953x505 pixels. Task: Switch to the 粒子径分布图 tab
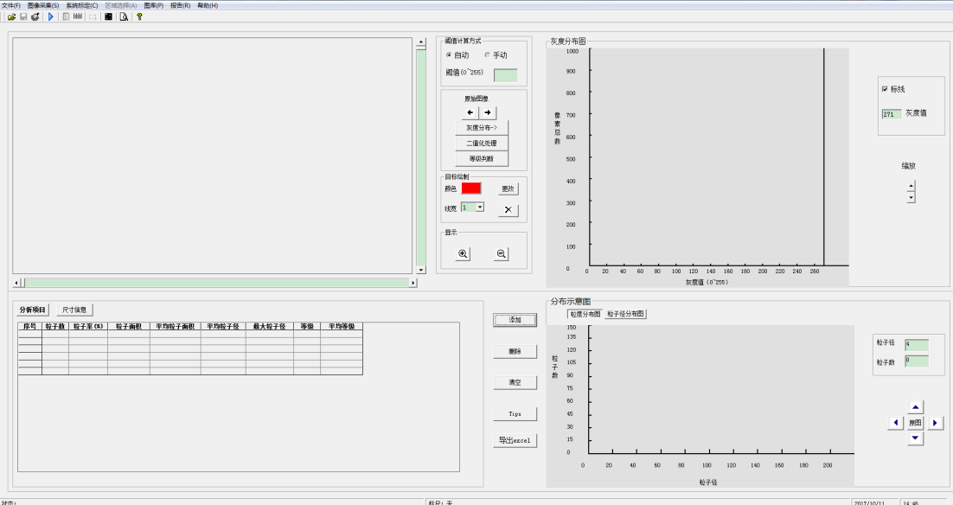[x=625, y=314]
